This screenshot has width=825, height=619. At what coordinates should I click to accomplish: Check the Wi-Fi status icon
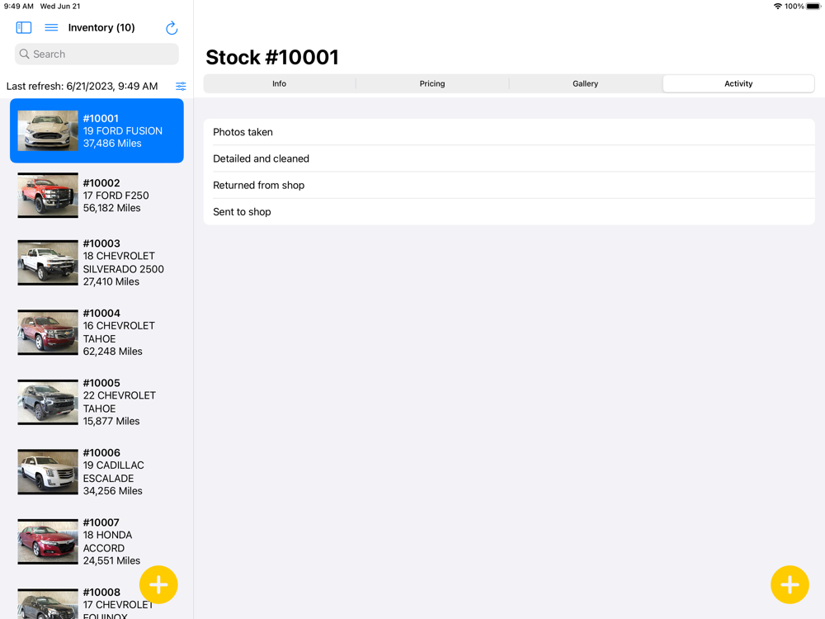778,7
